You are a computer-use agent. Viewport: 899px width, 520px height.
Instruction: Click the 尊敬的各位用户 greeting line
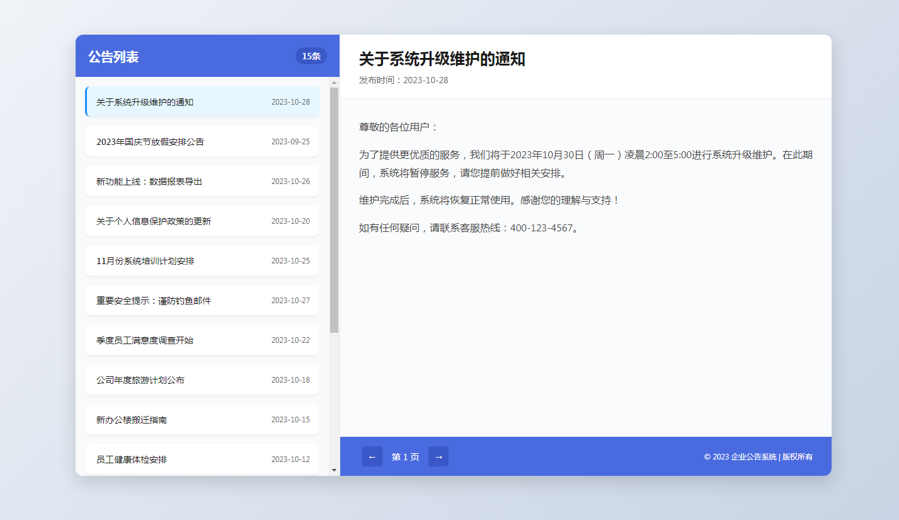tap(398, 127)
